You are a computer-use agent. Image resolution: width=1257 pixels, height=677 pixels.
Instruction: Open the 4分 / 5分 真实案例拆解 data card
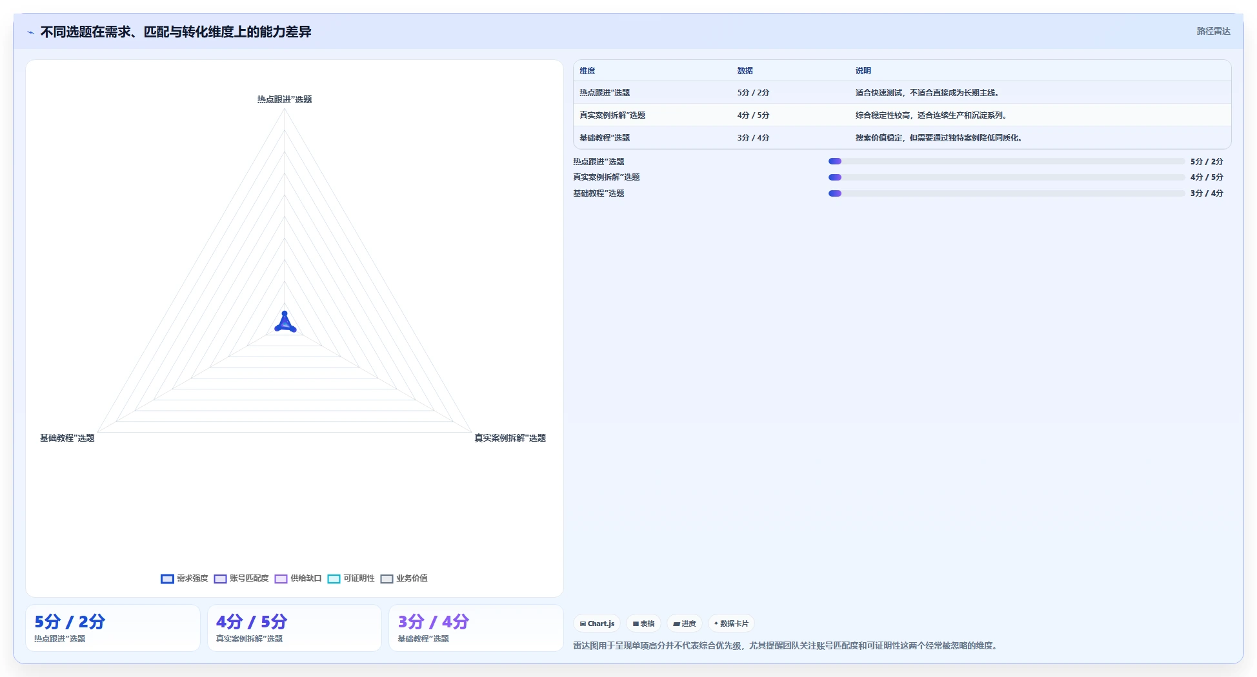click(x=294, y=628)
